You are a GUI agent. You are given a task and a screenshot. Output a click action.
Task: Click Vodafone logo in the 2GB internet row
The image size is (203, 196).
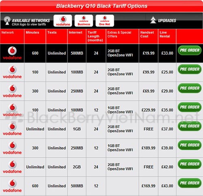12,167
